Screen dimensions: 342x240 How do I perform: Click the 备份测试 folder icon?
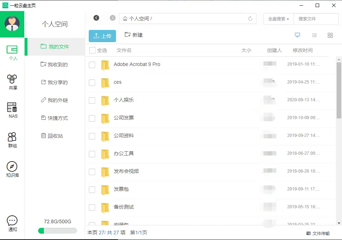point(105,208)
